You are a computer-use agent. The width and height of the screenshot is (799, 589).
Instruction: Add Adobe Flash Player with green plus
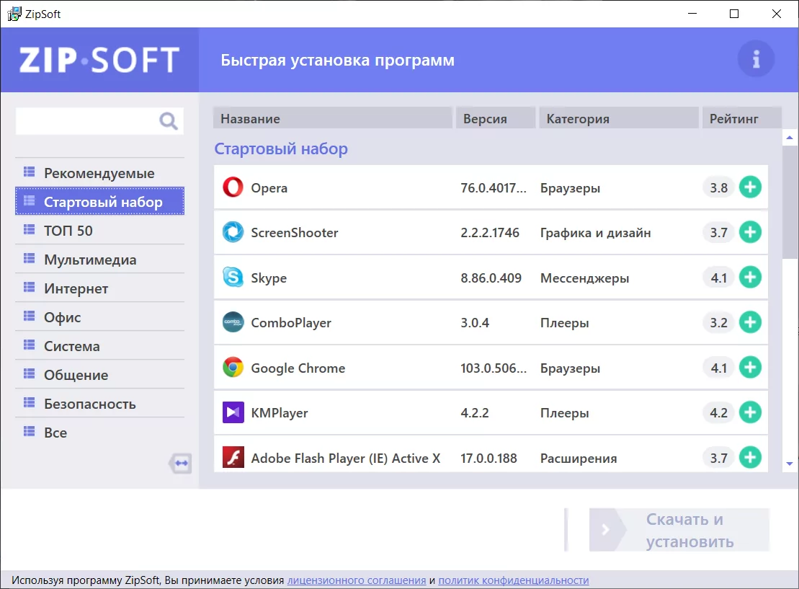pos(750,458)
